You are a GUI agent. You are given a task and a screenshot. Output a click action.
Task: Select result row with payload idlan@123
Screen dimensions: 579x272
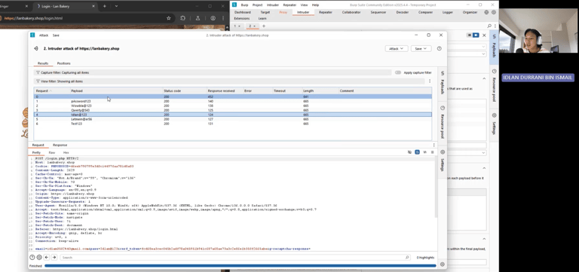(x=233, y=115)
